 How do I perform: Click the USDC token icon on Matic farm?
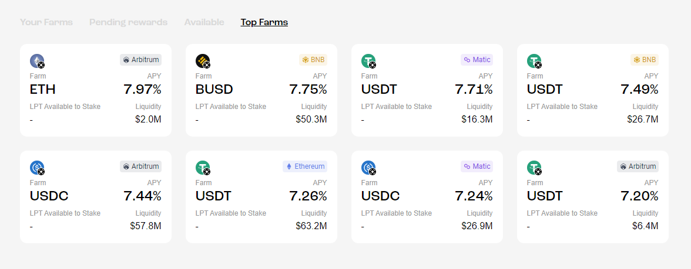(368, 168)
